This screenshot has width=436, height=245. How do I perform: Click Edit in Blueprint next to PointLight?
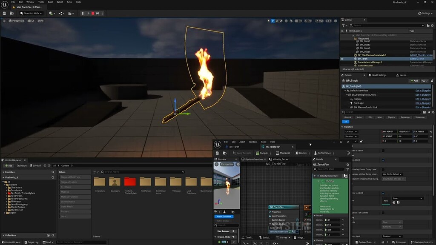pos(423,103)
